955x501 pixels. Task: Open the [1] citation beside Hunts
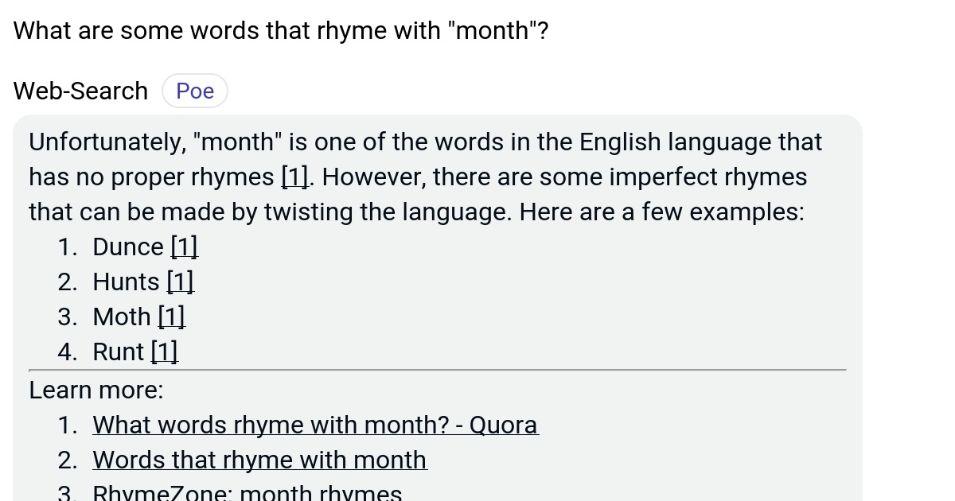pyautogui.click(x=179, y=282)
